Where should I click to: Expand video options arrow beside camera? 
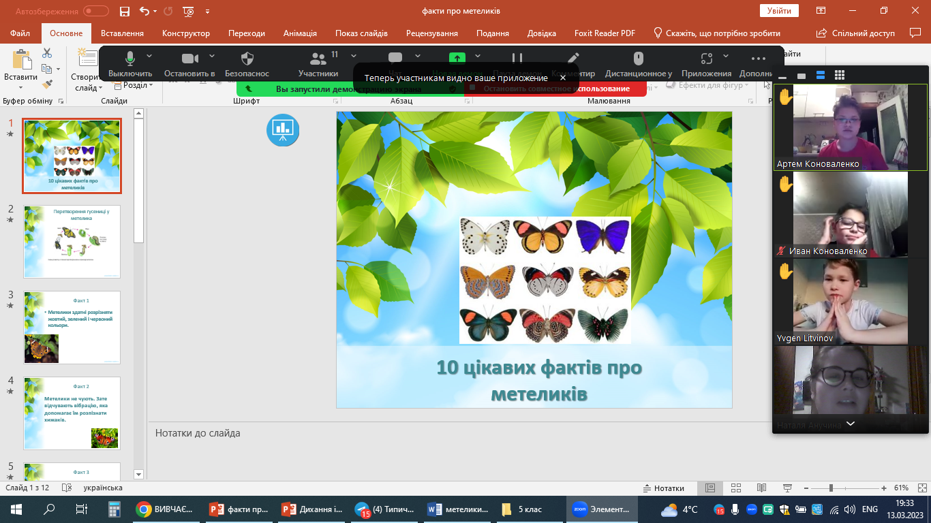pyautogui.click(x=212, y=56)
